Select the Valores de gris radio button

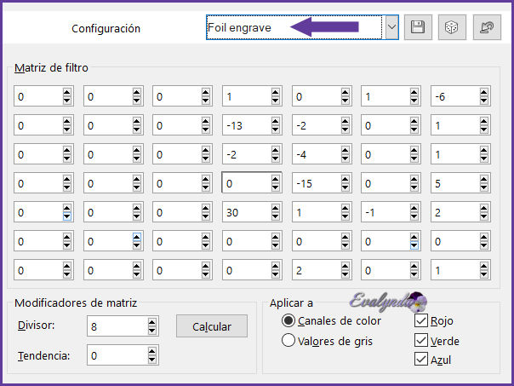tap(288, 341)
